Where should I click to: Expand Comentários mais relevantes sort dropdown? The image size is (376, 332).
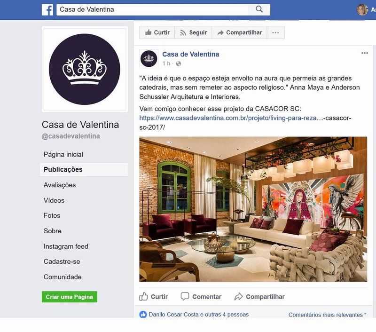pyautogui.click(x=327, y=315)
